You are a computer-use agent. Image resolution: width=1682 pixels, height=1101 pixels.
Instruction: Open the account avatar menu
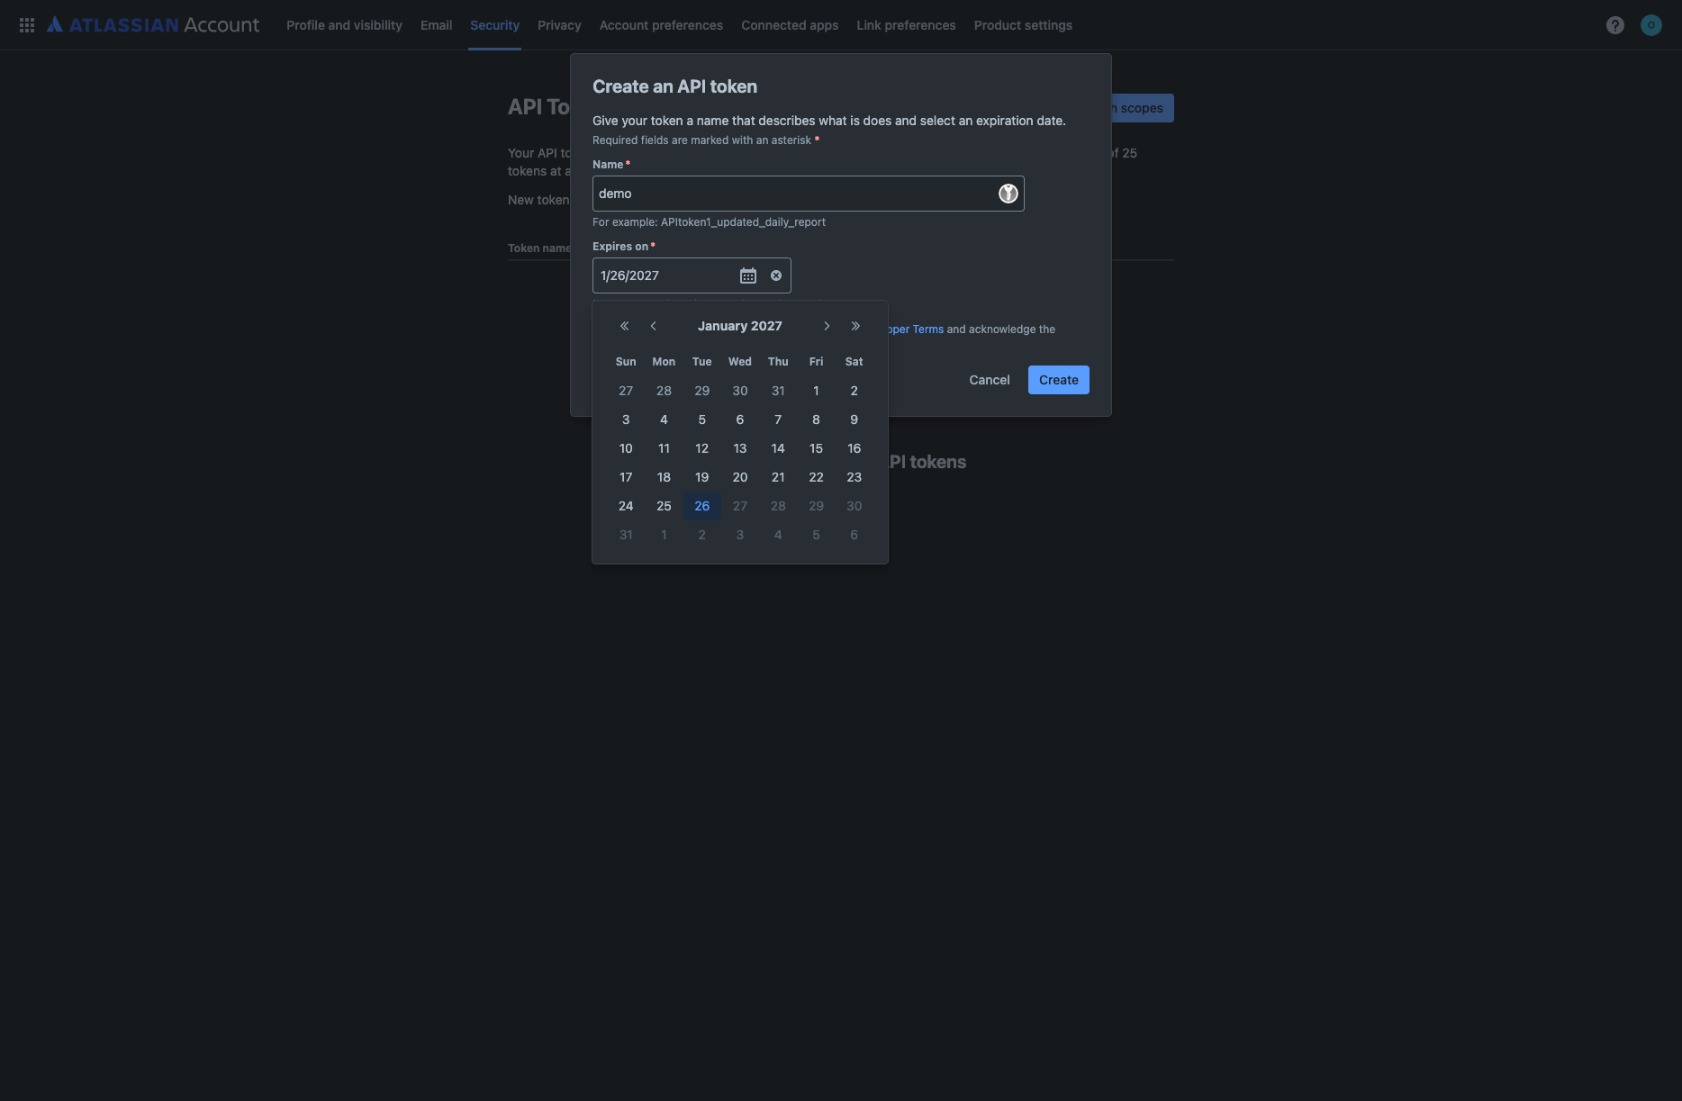tap(1651, 24)
